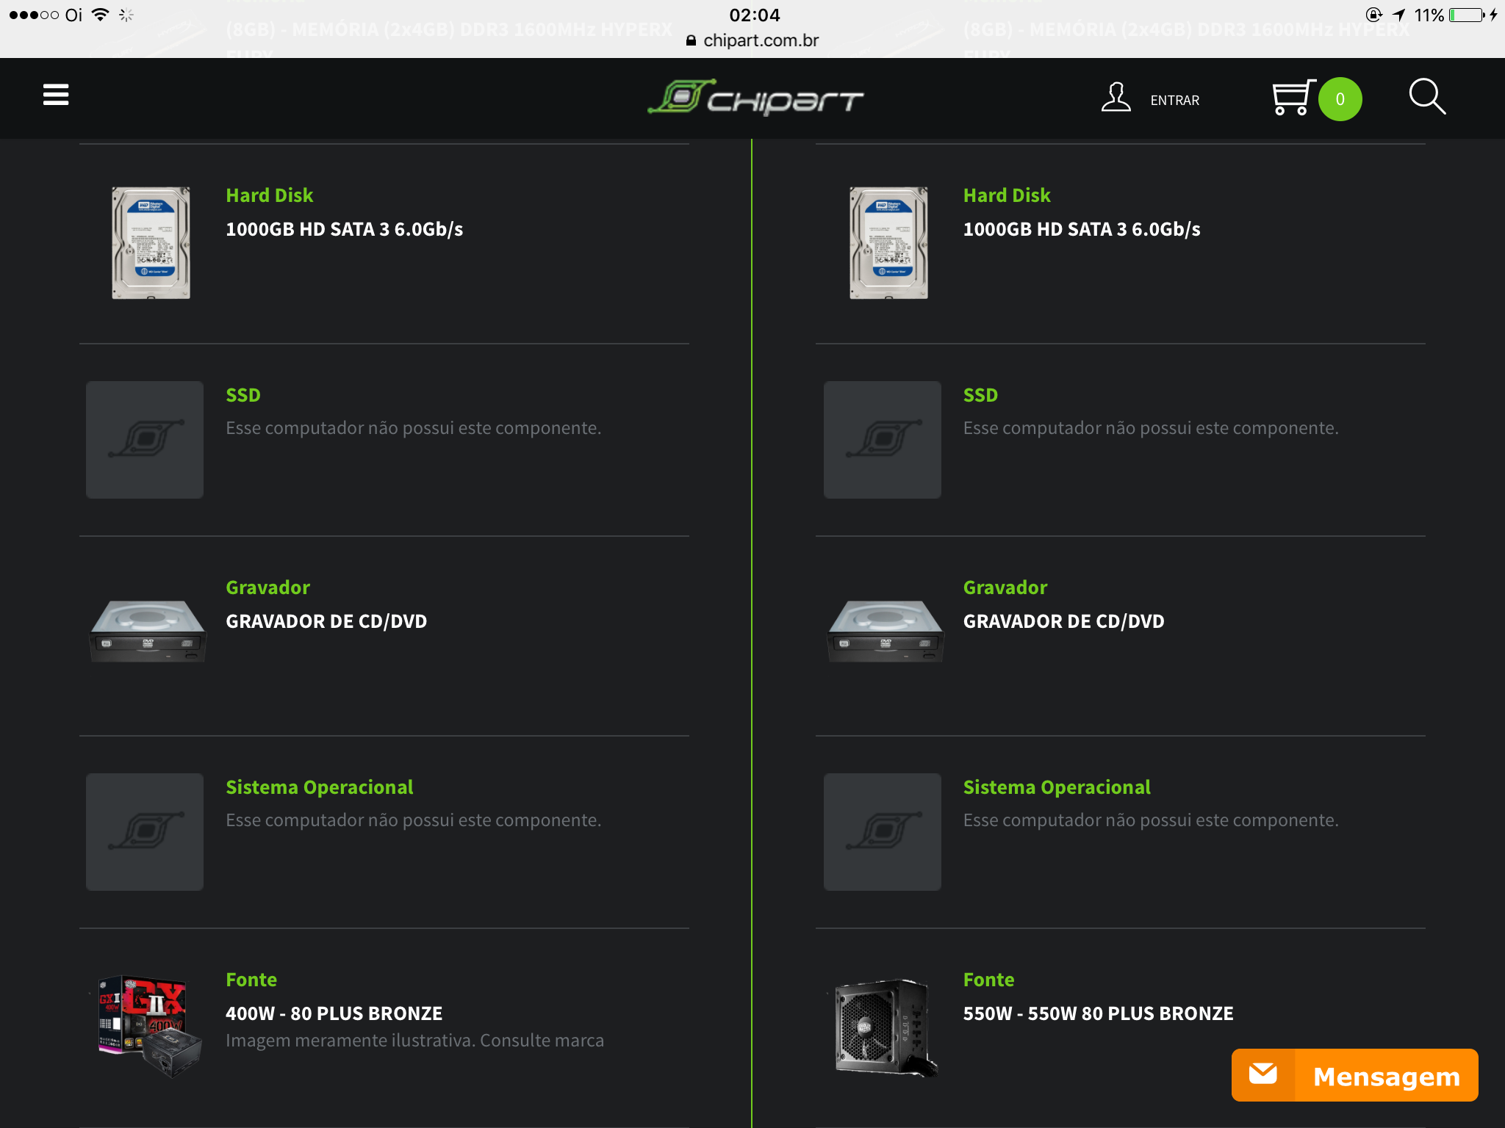
Task: Tap the Wi-Fi icon in status bar
Action: (100, 15)
